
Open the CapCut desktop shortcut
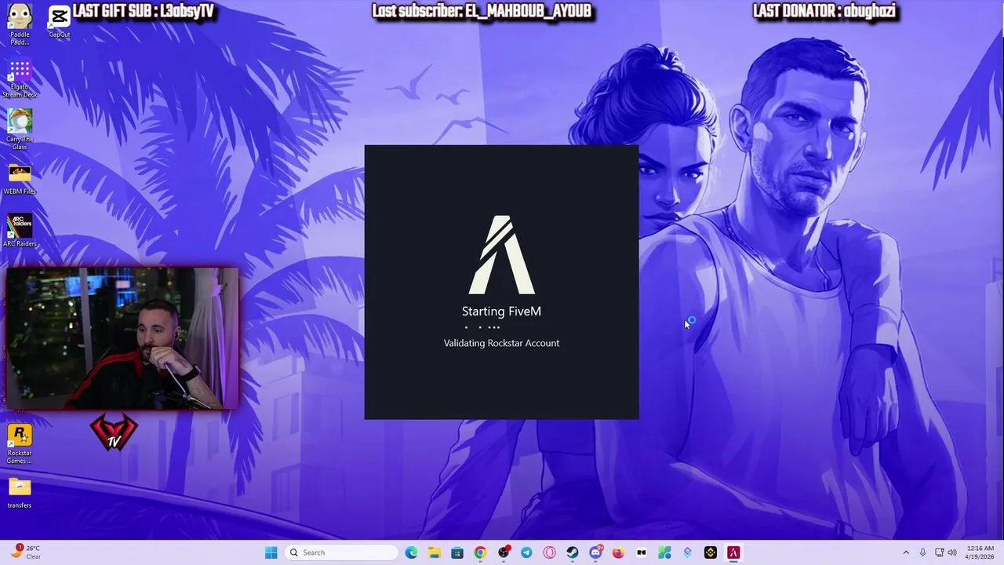pos(60,22)
